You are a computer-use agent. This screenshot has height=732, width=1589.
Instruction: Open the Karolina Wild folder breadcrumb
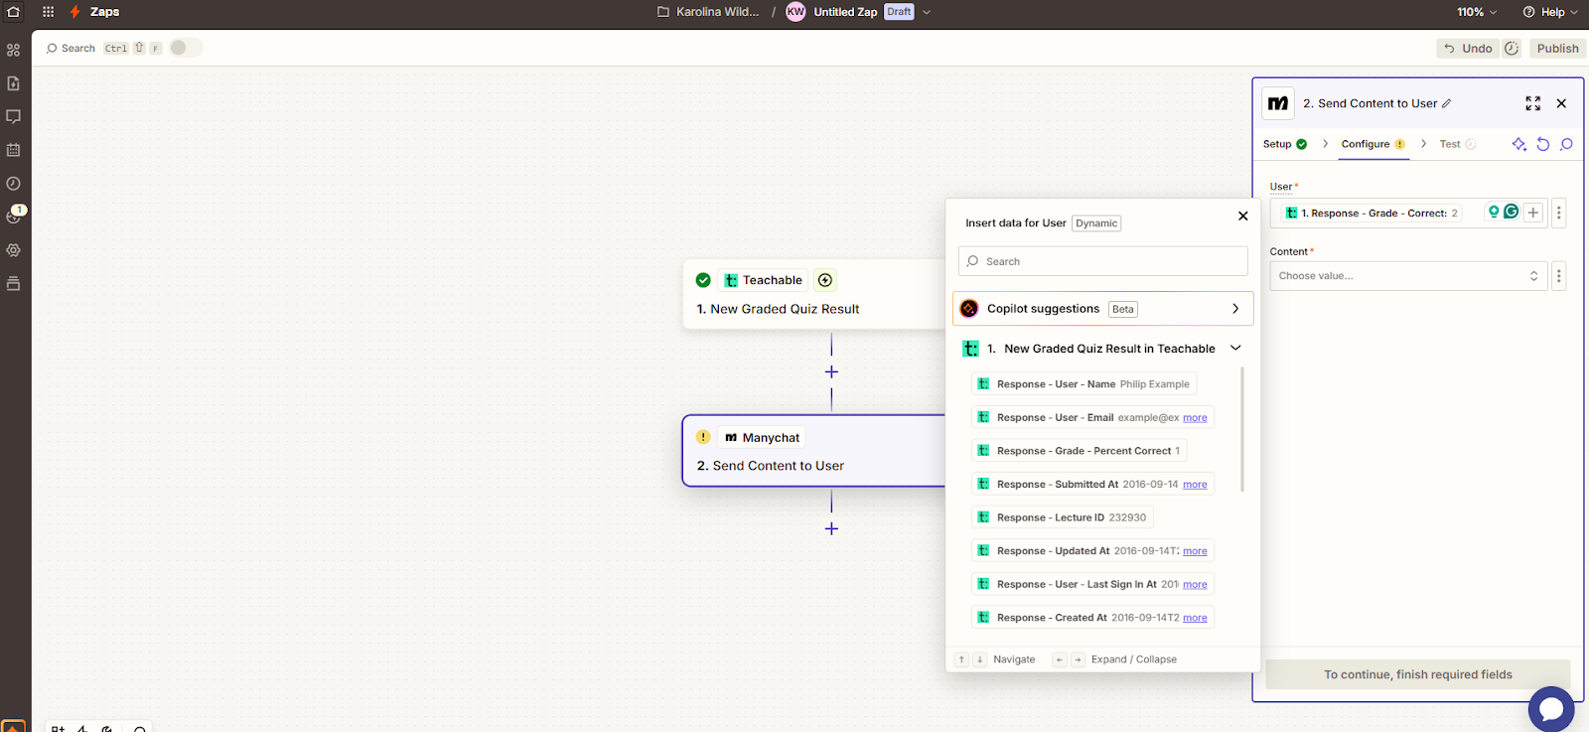click(708, 12)
